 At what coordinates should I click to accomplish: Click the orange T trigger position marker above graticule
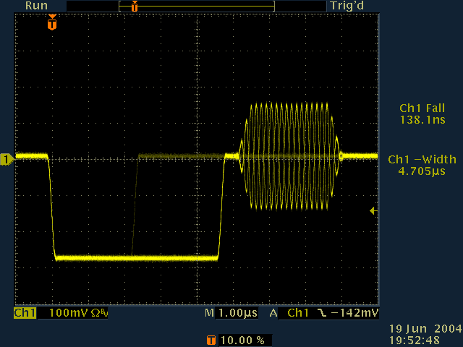coord(51,24)
